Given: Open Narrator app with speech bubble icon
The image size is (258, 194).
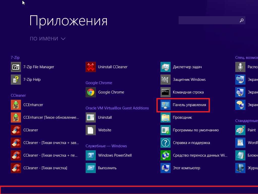Looking at the screenshot, I should pyautogui.click(x=247, y=105).
